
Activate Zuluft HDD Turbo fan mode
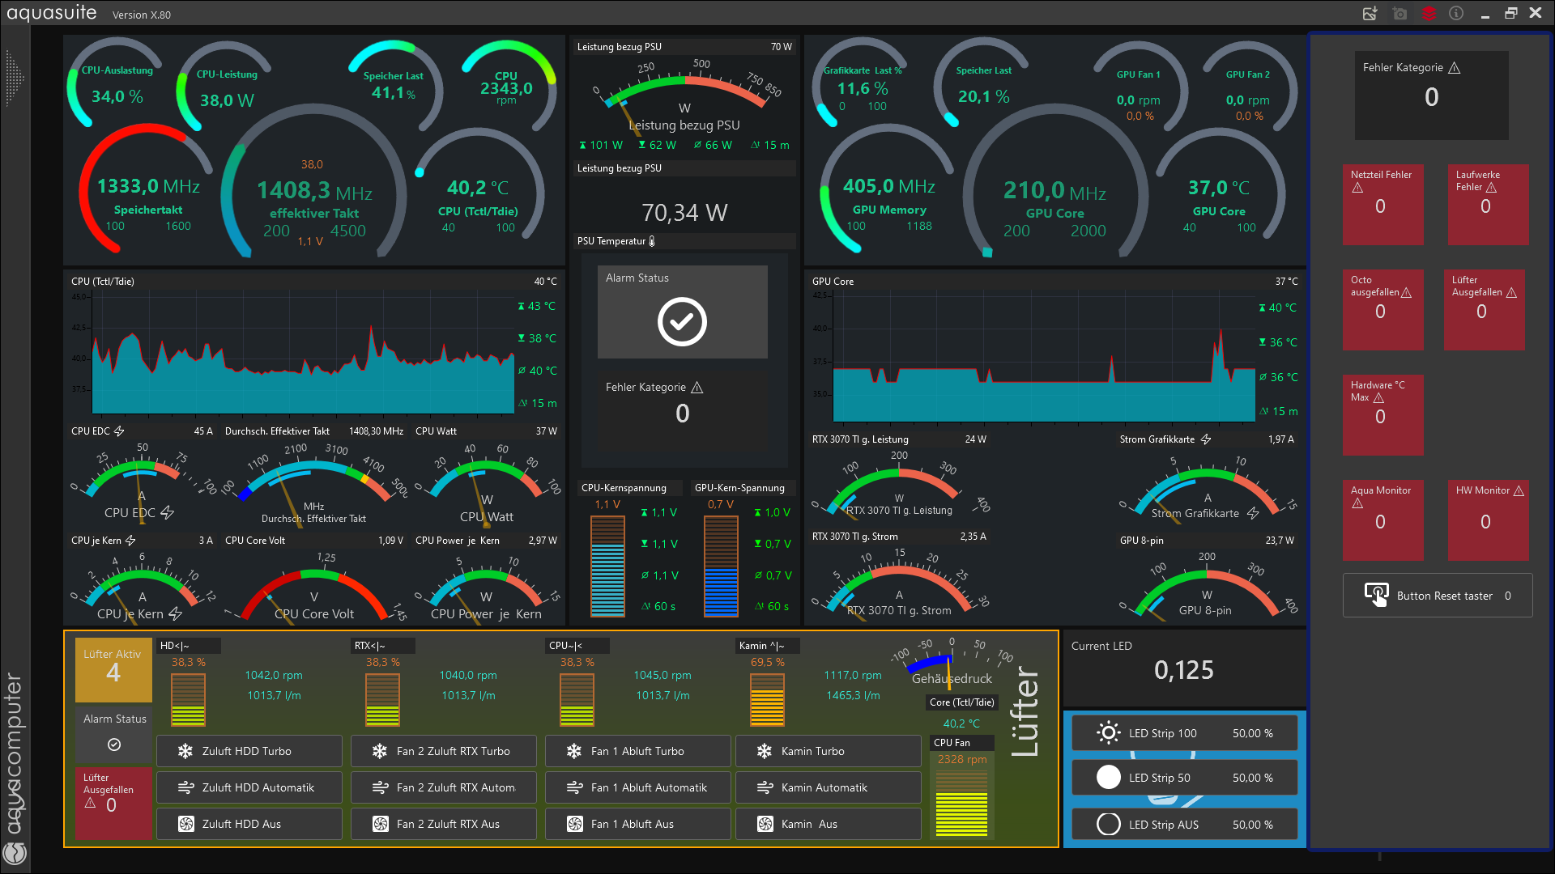pyautogui.click(x=249, y=751)
